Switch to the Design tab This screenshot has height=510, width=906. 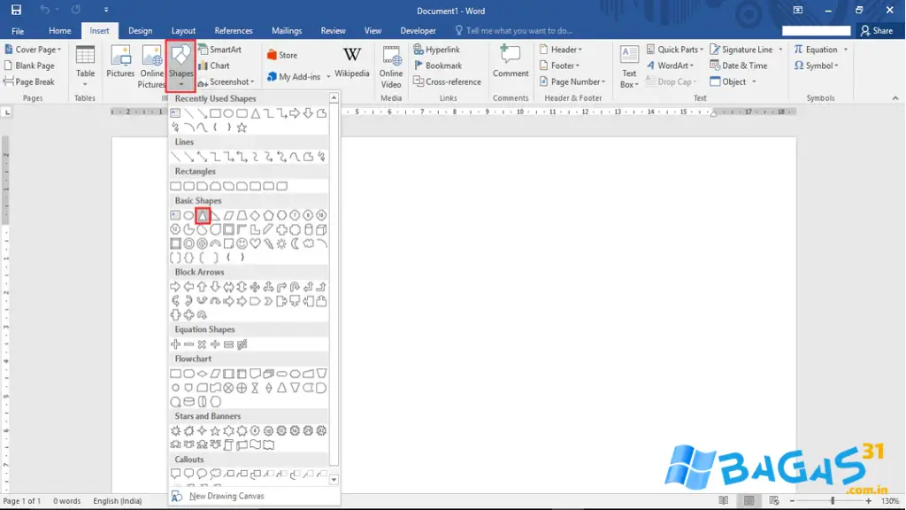140,29
